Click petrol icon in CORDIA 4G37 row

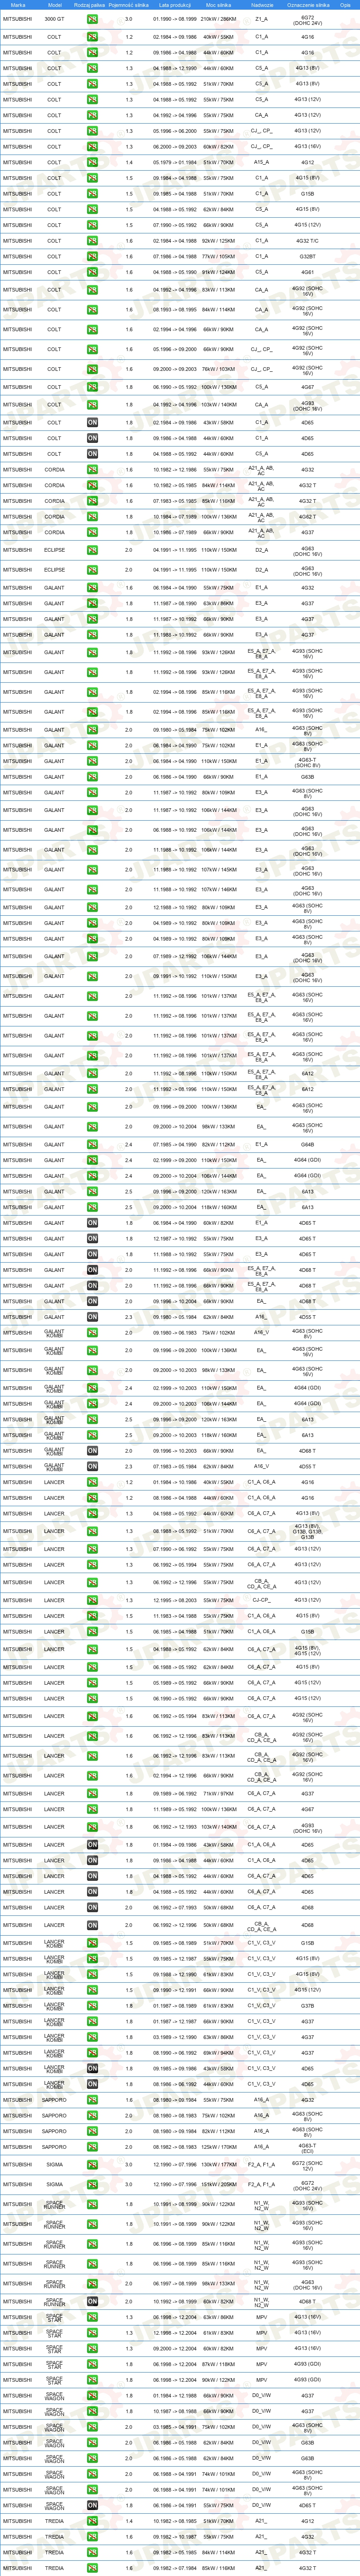tap(92, 532)
